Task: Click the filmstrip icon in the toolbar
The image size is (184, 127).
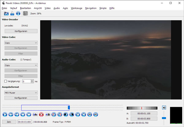Action: pyautogui.click(x=25, y=13)
